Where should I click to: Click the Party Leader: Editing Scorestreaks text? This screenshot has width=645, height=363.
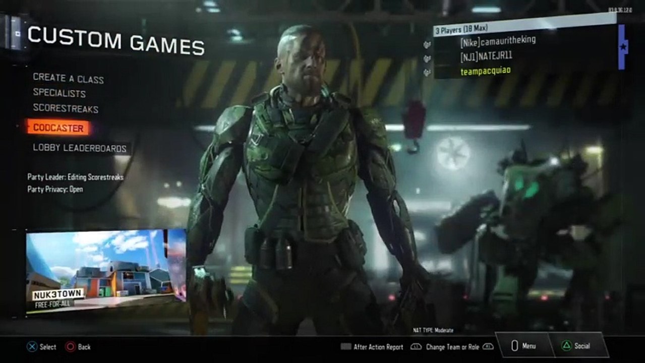pyautogui.click(x=76, y=177)
